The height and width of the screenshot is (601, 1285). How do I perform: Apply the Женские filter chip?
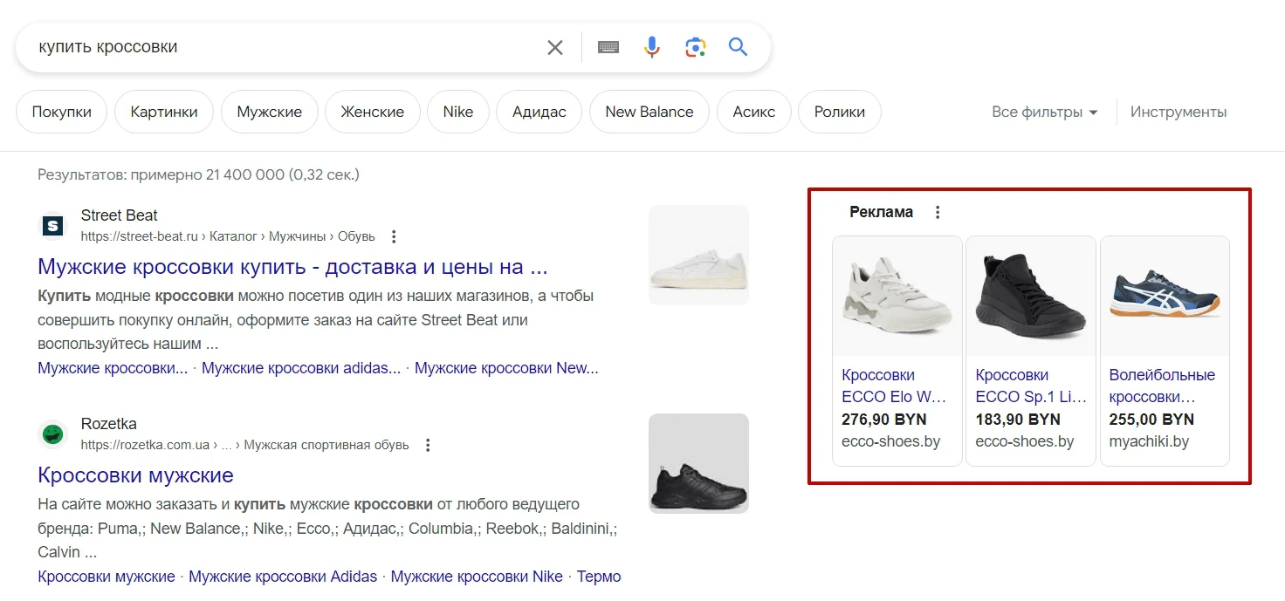point(372,112)
